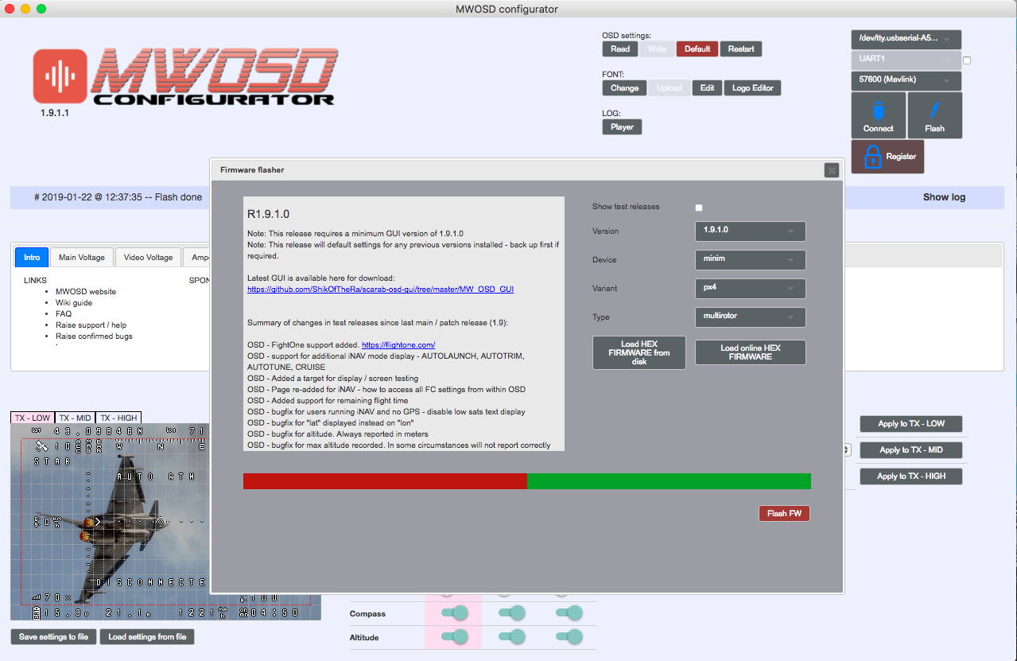
Task: Open the flightone.com link
Action: click(x=398, y=344)
